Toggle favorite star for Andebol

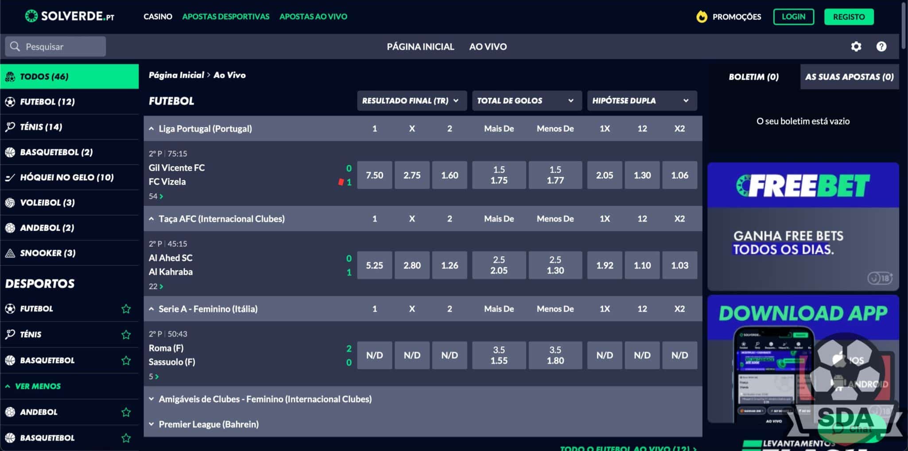126,412
